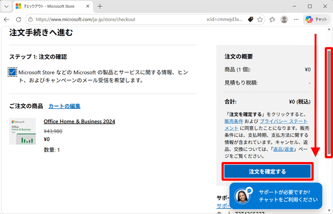The image size is (333, 214).
Task: Click the page vertical scrollbar thumb
Action: pyautogui.click(x=329, y=102)
